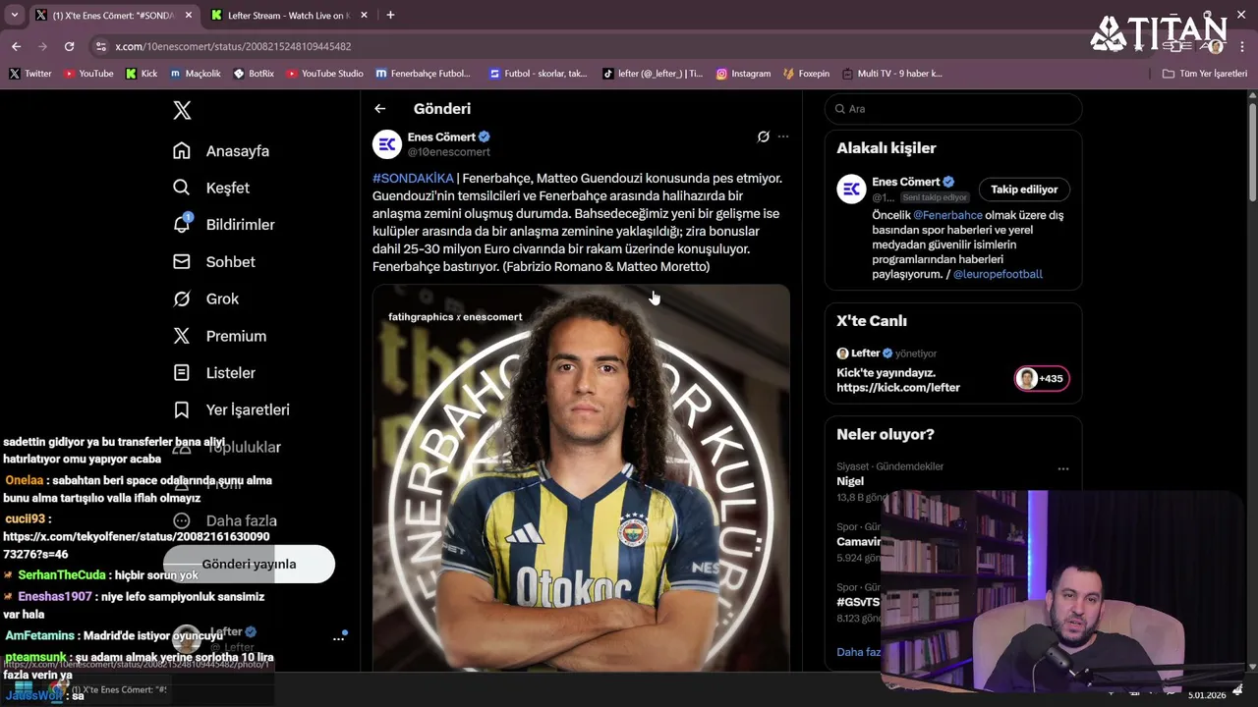Click the Enes Cömert name on post
The width and height of the screenshot is (1258, 707).
[x=441, y=136]
